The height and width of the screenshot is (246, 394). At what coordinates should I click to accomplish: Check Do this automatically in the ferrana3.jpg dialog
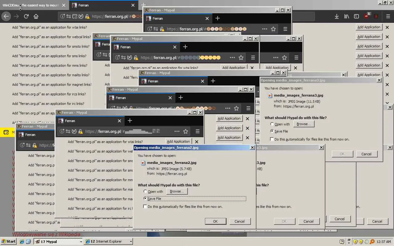[x=272, y=139]
